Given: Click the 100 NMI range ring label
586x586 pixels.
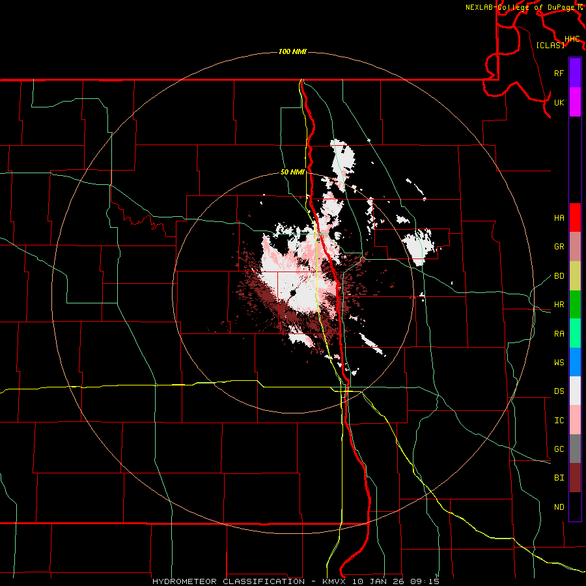Looking at the screenshot, I should click(x=292, y=51).
